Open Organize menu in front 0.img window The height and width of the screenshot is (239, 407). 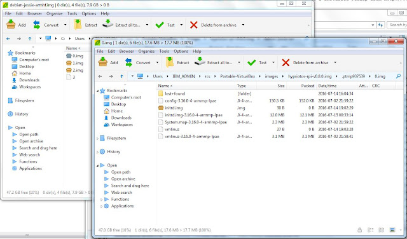tap(146, 51)
